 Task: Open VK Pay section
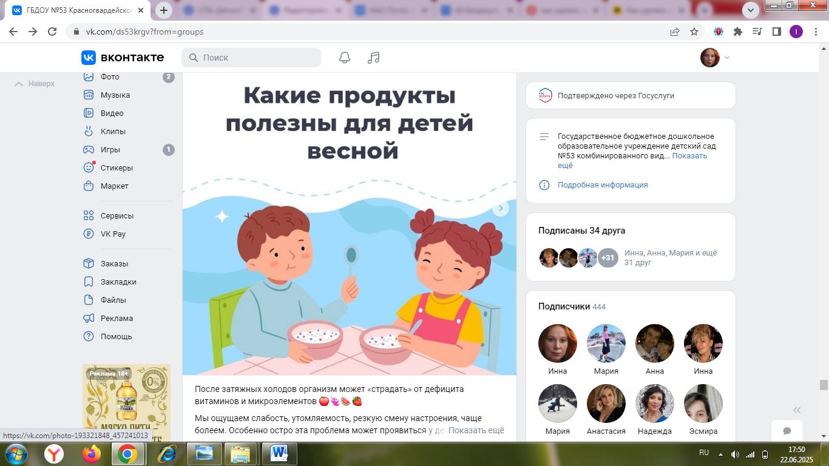(113, 234)
